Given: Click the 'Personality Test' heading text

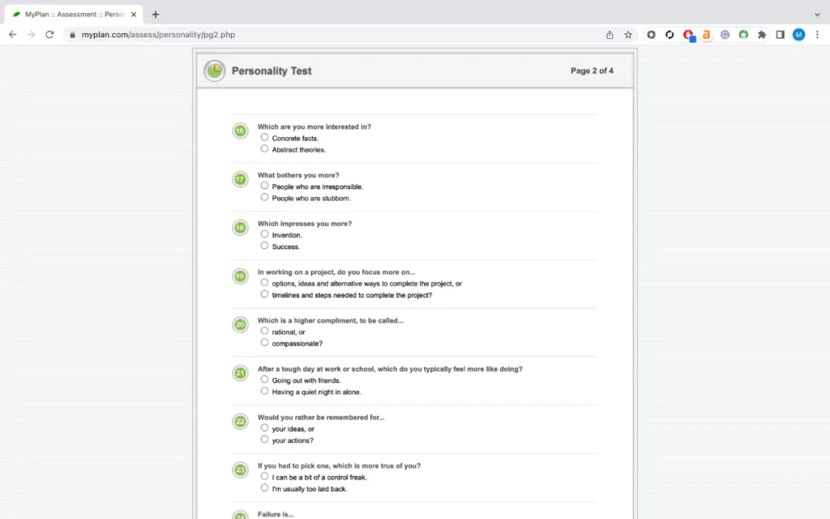Looking at the screenshot, I should click(272, 71).
